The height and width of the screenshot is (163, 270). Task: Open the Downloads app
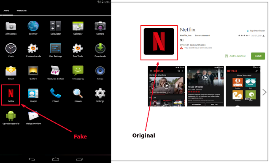[x=100, y=50]
